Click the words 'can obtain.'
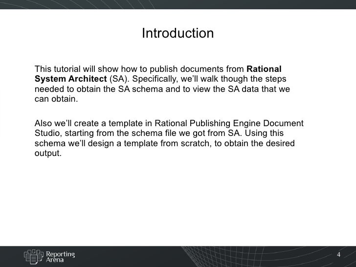356x267 pixels. pyautogui.click(x=56, y=99)
